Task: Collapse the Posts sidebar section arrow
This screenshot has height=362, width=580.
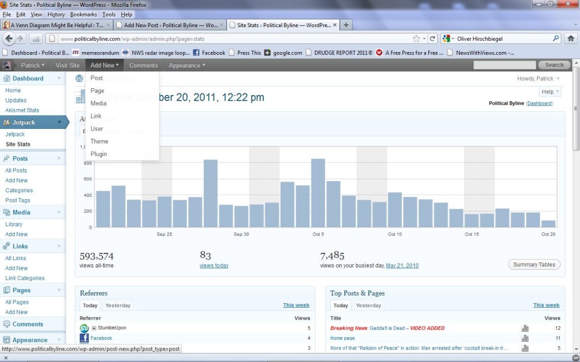Action: (59, 158)
